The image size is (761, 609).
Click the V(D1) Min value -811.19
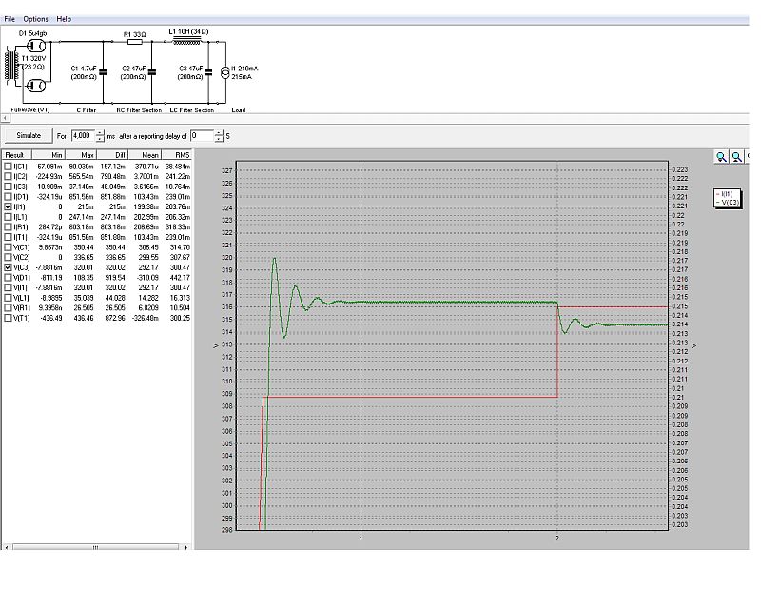point(52,278)
